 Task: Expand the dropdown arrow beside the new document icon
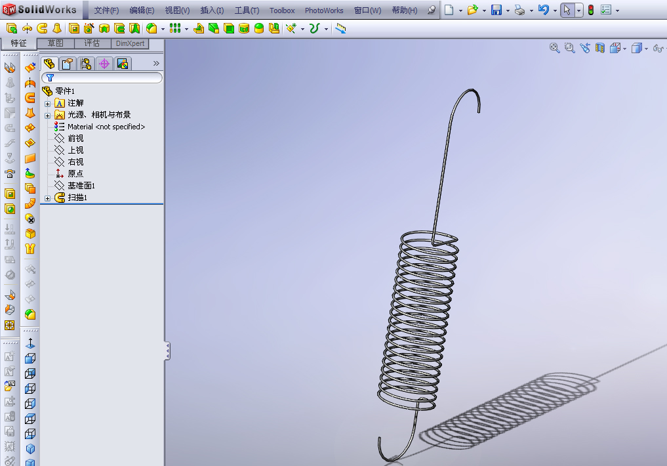click(460, 11)
